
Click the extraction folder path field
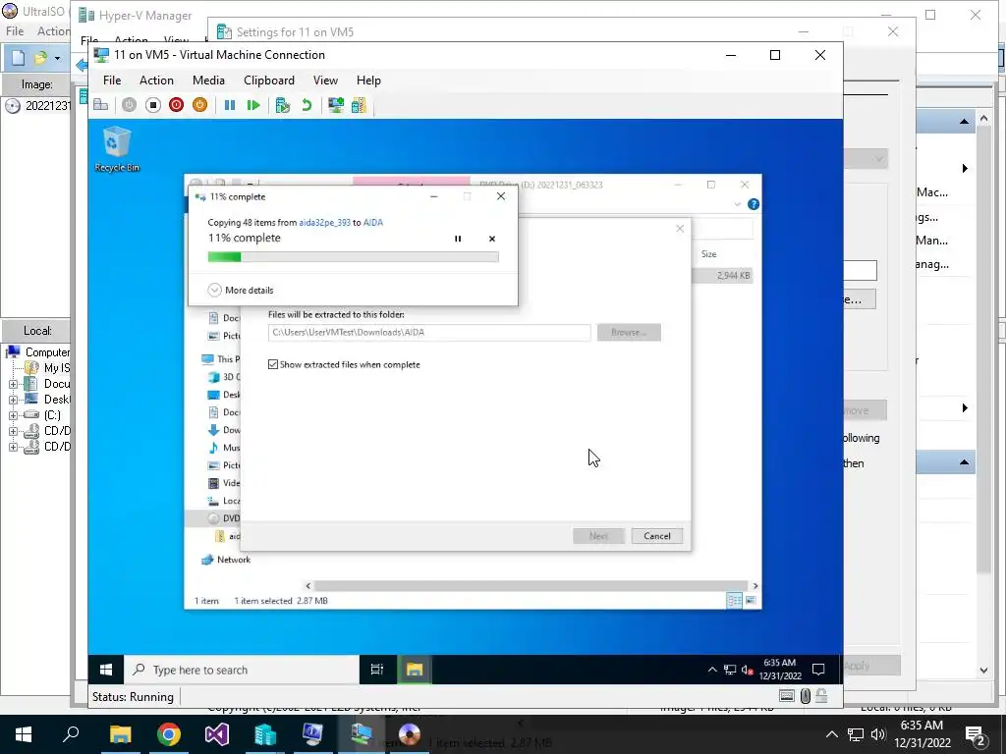(x=429, y=332)
